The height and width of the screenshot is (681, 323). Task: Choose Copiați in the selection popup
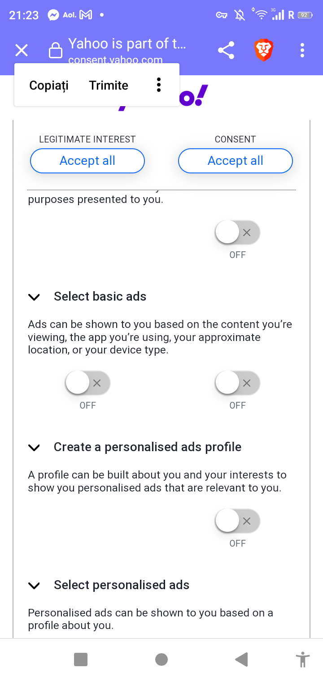coord(49,85)
